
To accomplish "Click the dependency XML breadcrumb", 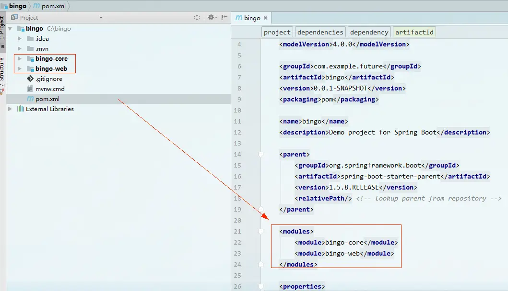I will pyautogui.click(x=369, y=32).
